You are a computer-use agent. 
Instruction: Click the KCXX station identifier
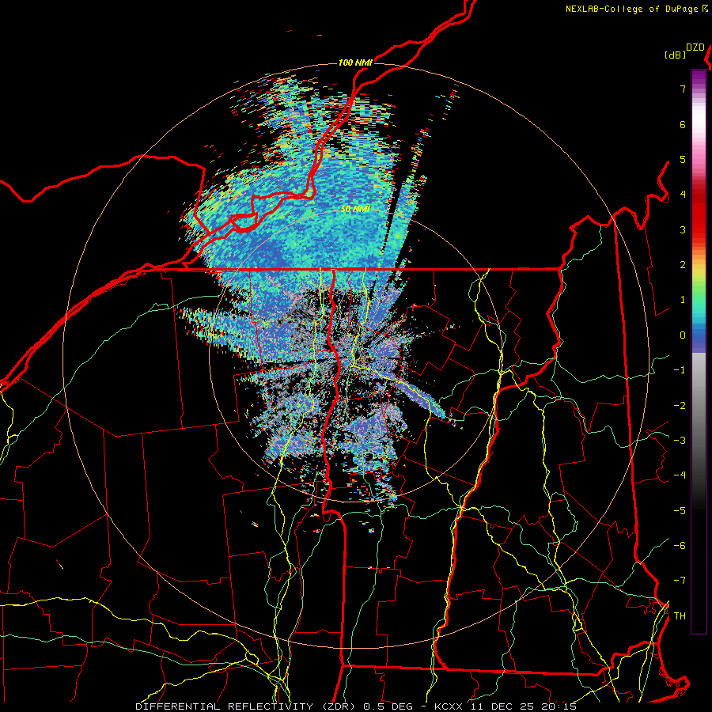(449, 706)
